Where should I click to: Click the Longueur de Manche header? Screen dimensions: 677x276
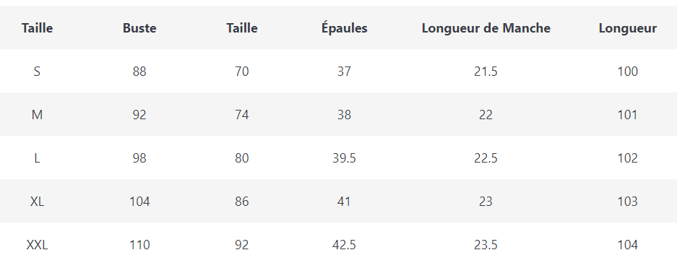point(486,28)
